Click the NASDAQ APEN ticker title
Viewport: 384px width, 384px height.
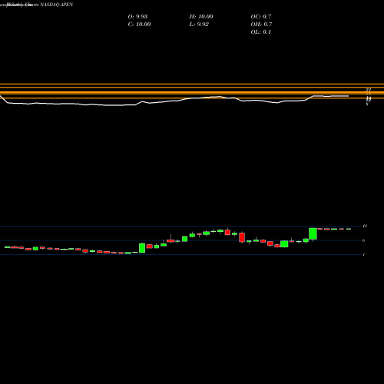(57, 5)
